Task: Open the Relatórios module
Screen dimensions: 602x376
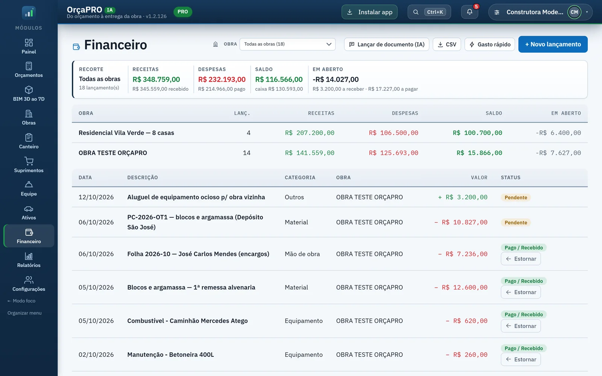Action: pos(29,260)
